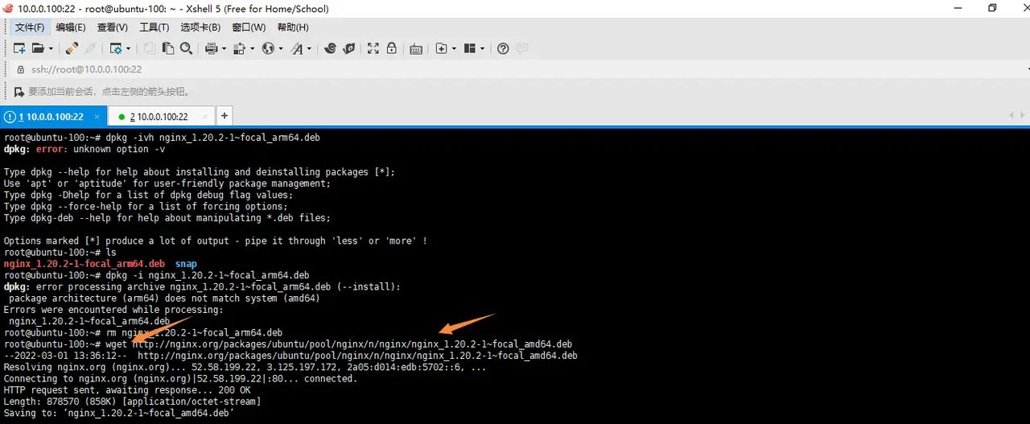Open the 查看(V) menu

point(112,27)
